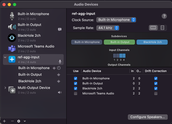Click the ref-agg-input aggregate device icon
Screen dimensions: 172x124
click(12, 59)
